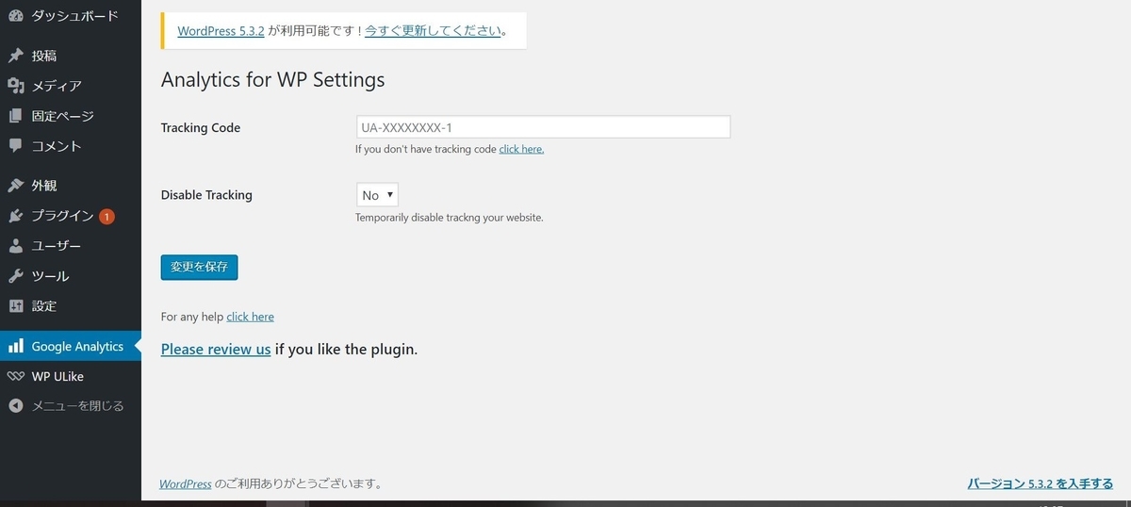Click the WP ULike logo icon
Screen dimensions: 1131x507
point(15,376)
